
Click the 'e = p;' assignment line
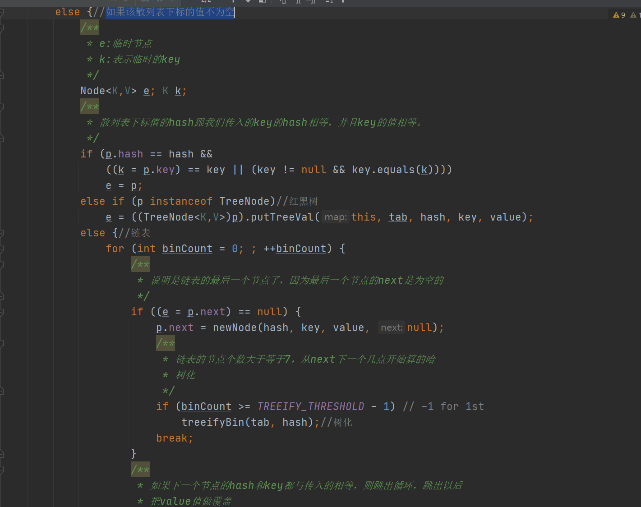124,186
